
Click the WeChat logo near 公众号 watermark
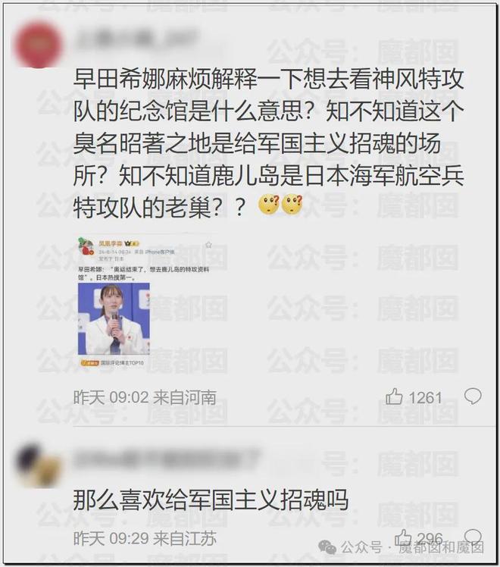click(328, 547)
